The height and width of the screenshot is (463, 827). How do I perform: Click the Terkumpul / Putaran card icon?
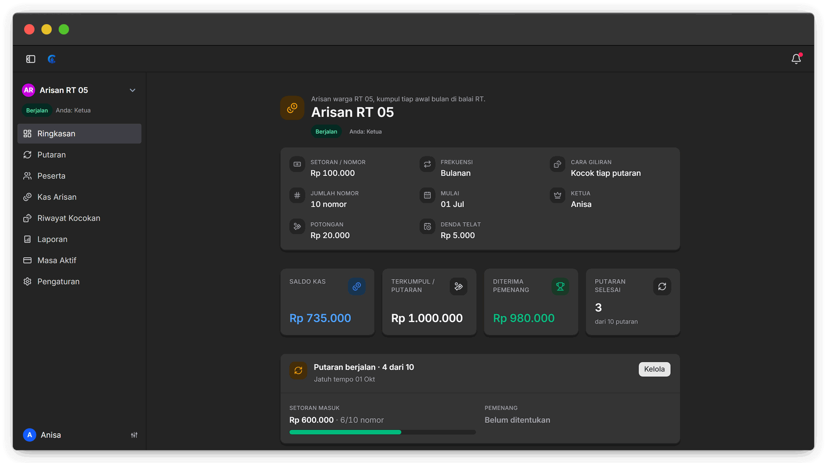point(458,286)
